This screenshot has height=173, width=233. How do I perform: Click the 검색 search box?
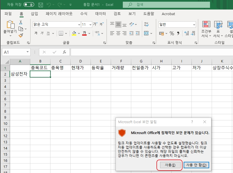[x=166, y=4]
